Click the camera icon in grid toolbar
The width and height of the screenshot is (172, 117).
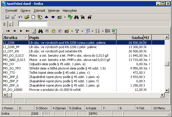click(x=67, y=31)
